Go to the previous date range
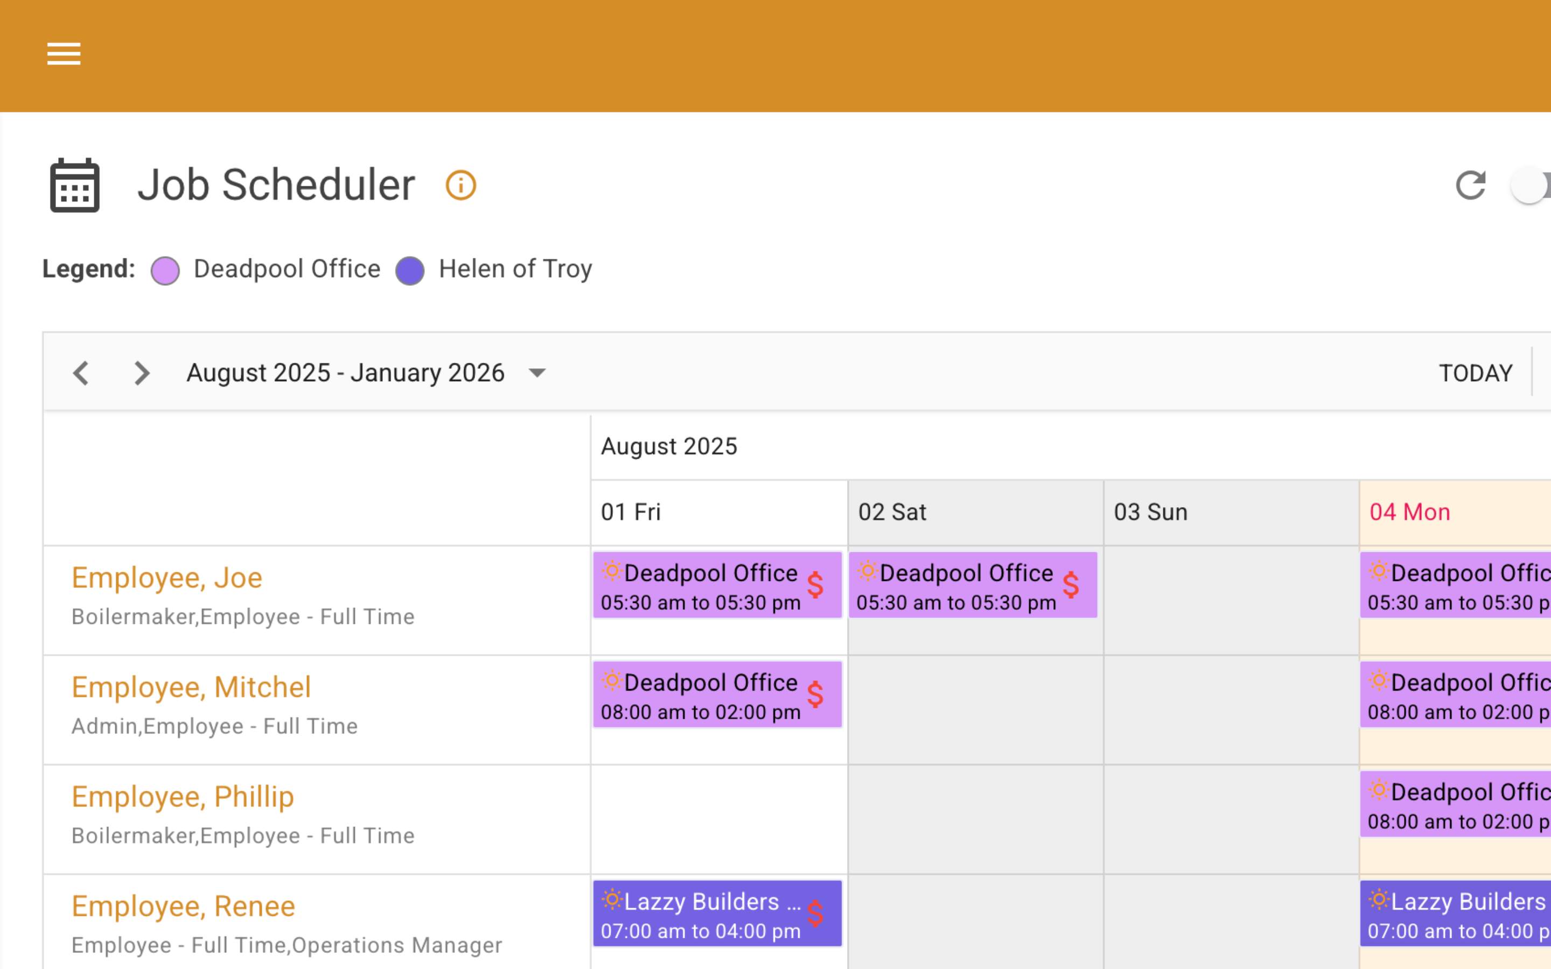The height and width of the screenshot is (969, 1551). click(81, 373)
